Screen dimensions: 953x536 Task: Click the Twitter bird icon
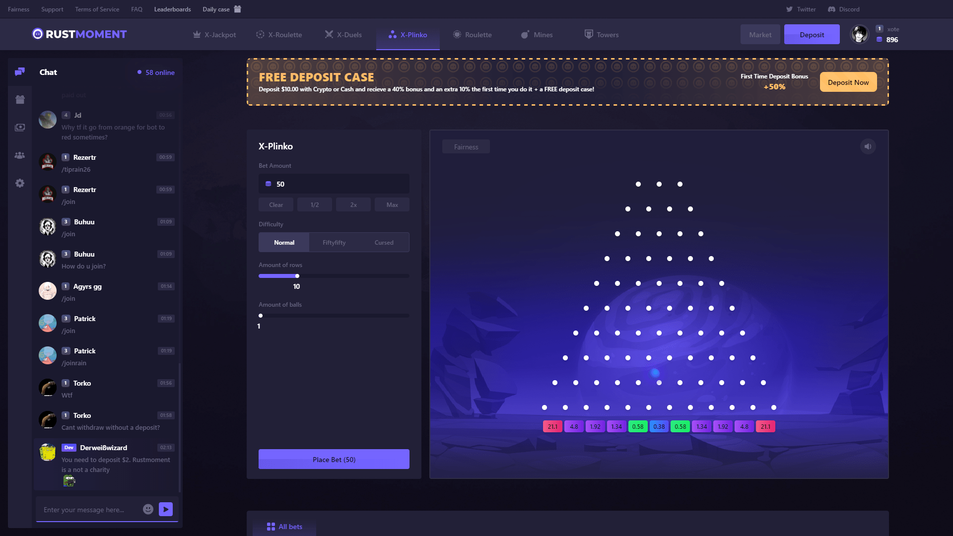click(x=789, y=9)
